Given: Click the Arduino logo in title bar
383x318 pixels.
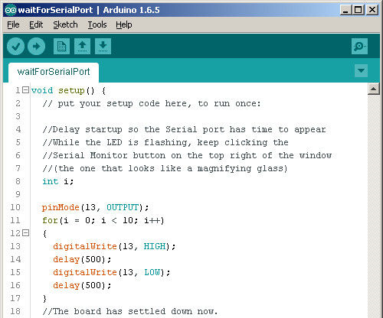Looking at the screenshot, I should click(11, 10).
